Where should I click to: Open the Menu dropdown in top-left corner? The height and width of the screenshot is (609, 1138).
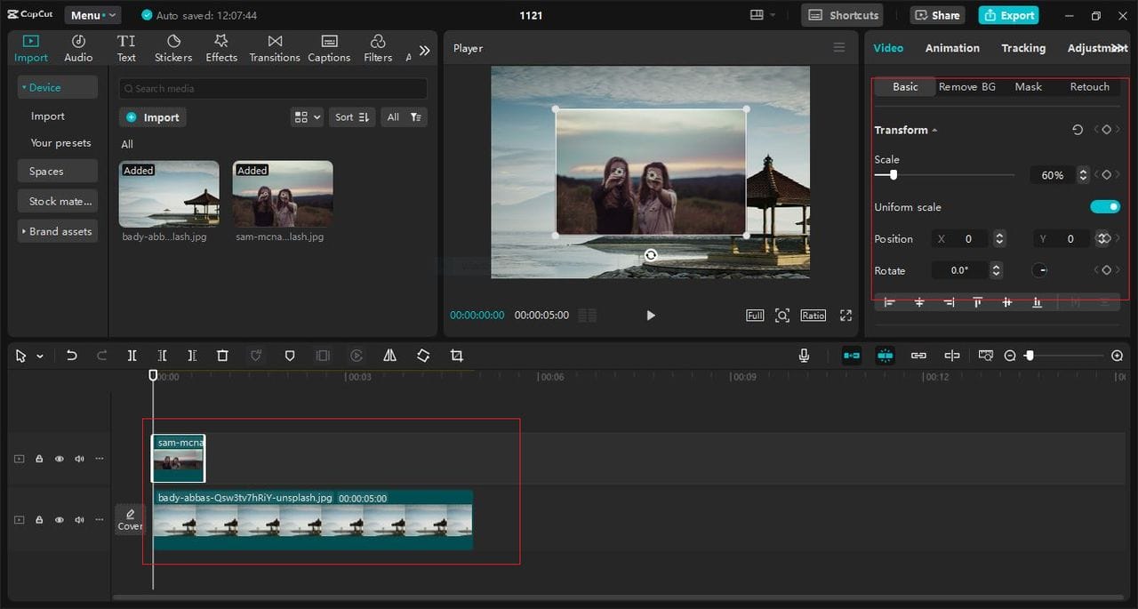[92, 14]
